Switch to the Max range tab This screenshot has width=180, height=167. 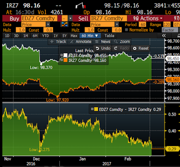tap(74, 36)
